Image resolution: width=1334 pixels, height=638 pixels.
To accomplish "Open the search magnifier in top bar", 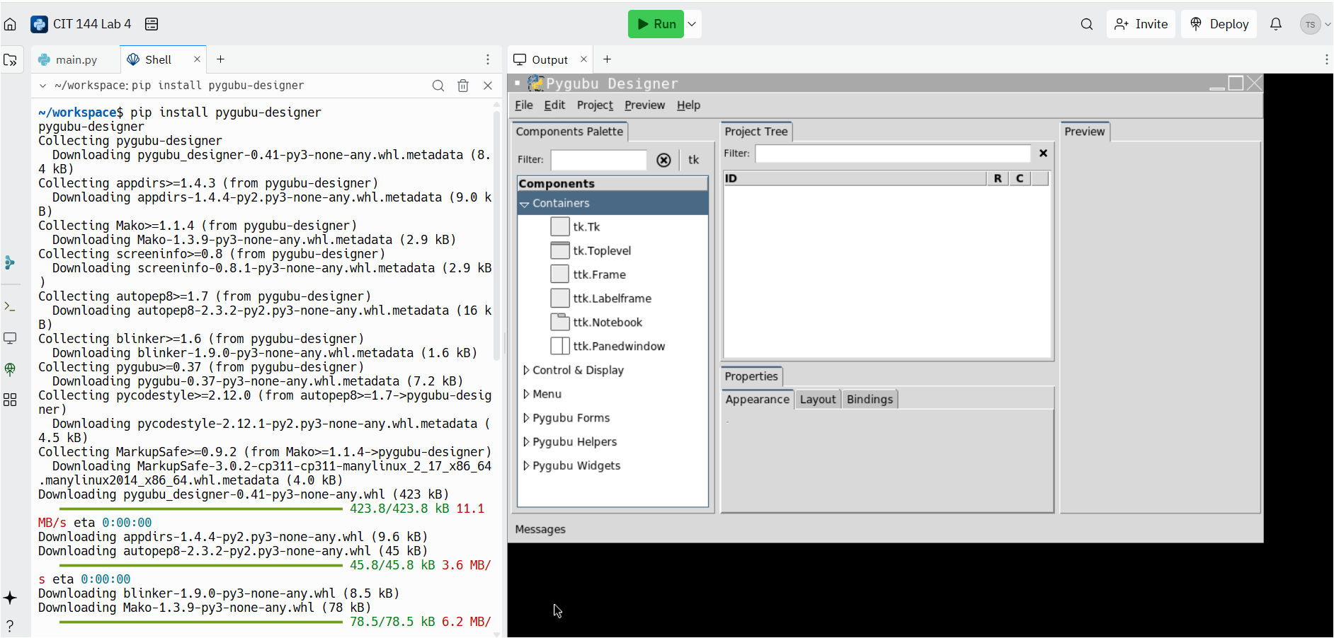I will 1087,24.
